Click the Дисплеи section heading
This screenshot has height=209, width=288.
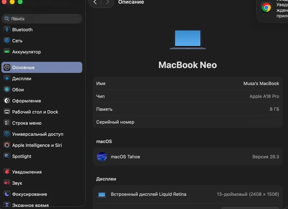pyautogui.click(x=106, y=179)
